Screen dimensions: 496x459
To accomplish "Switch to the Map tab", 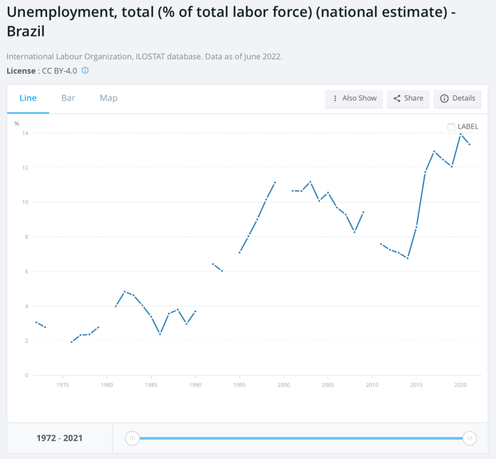I will (x=108, y=98).
